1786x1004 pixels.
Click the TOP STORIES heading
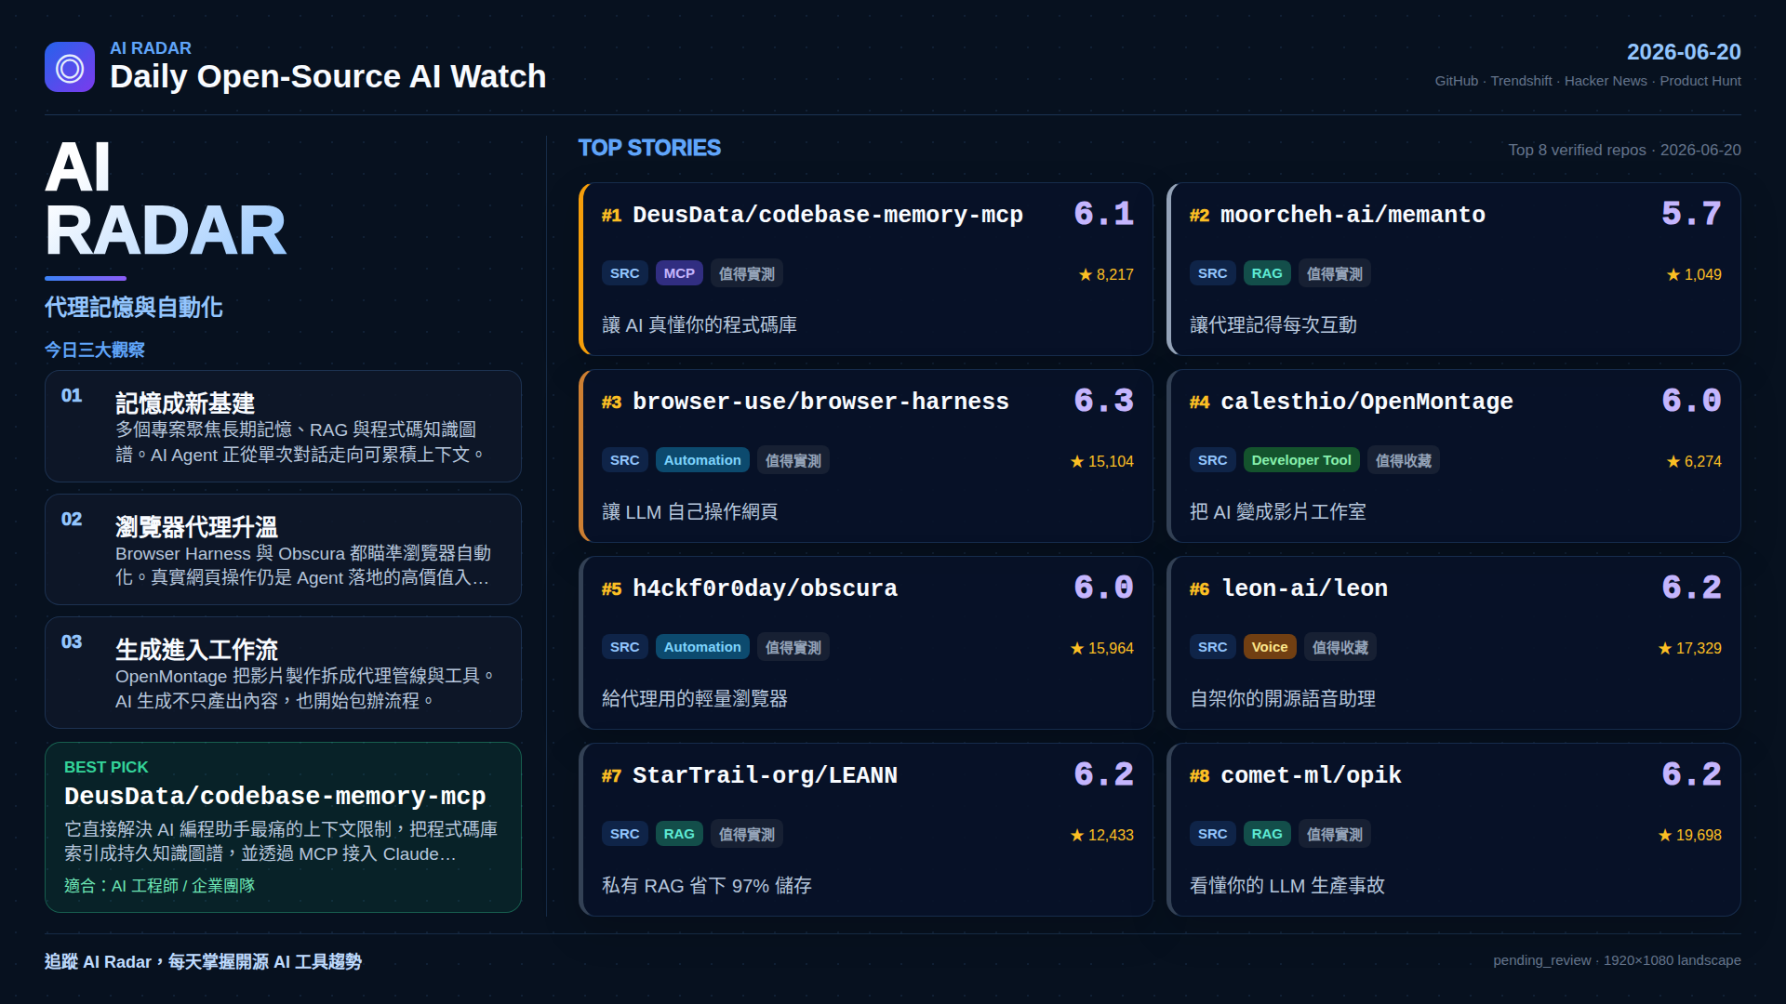pos(649,148)
